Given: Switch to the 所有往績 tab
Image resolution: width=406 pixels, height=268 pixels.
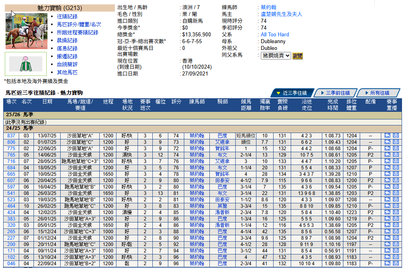Looking at the screenshot, I should tap(378, 93).
